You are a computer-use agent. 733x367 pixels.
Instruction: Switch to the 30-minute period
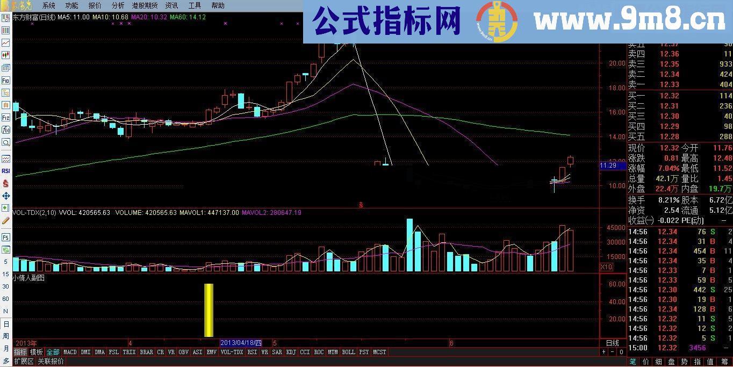(6, 286)
